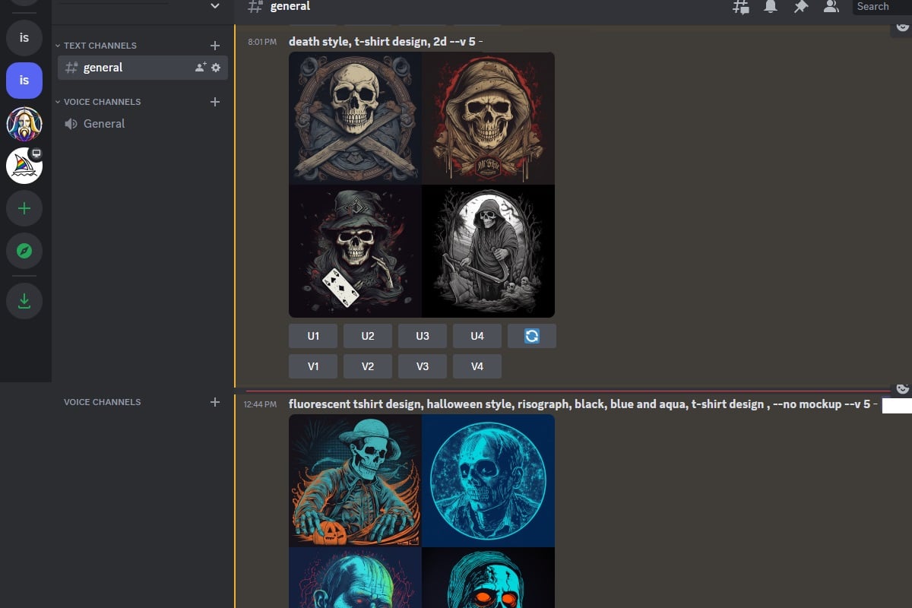
Task: Select the #general text channel
Action: tap(103, 68)
